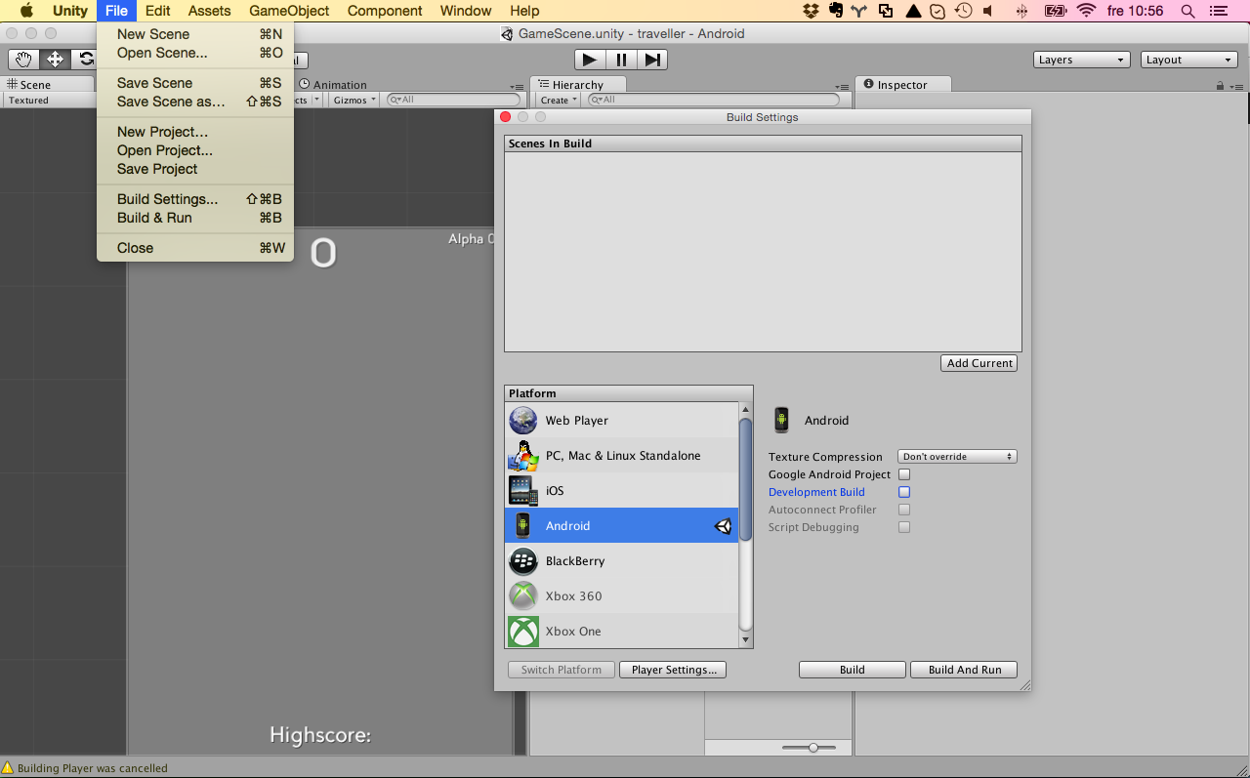Choose New Project... menu item
1250x778 pixels.
(195, 132)
